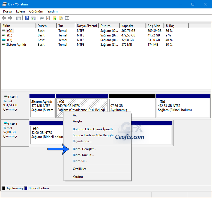Sort by the Boş Alan column header
This screenshot has height=198, width=212.
pyautogui.click(x=155, y=26)
